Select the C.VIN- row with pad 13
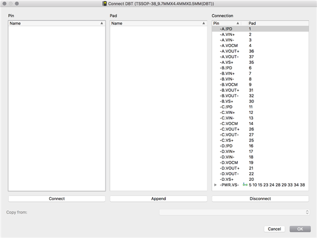The image size is (317, 238). 260,118
